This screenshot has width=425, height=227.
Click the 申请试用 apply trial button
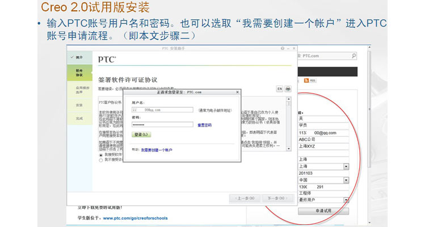tap(323, 211)
